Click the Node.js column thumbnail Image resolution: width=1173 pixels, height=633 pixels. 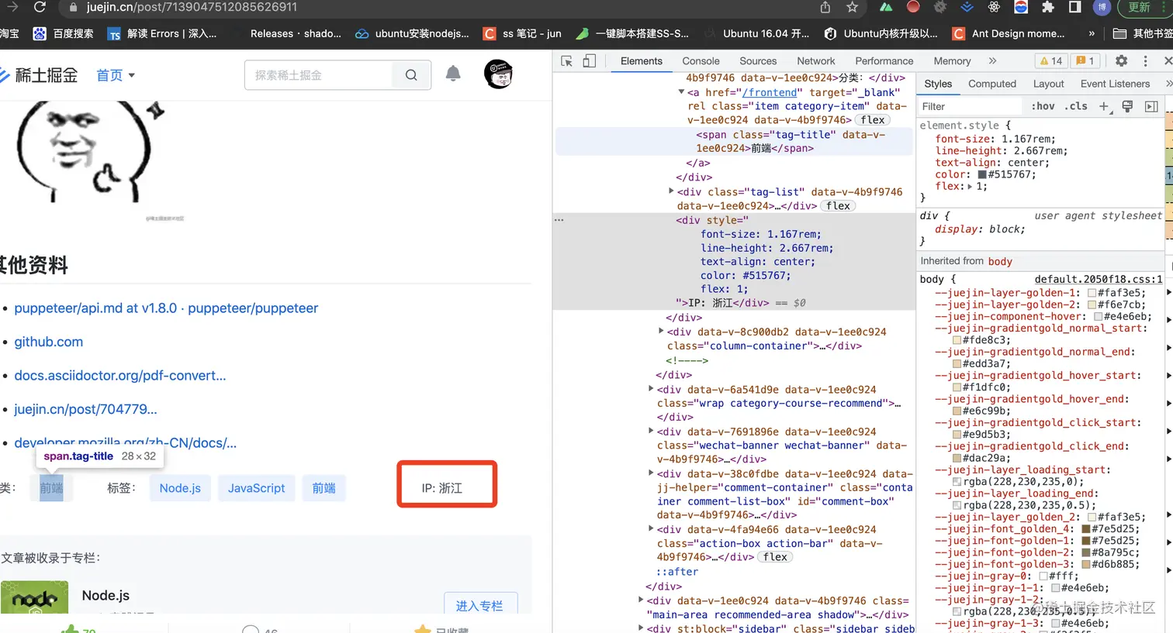[34, 597]
